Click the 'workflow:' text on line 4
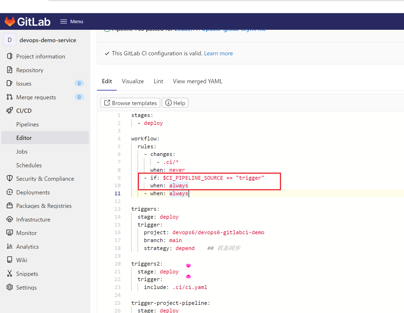 (x=145, y=139)
